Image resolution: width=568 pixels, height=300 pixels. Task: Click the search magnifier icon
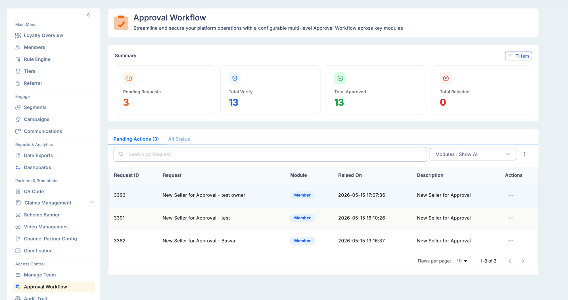coord(121,154)
